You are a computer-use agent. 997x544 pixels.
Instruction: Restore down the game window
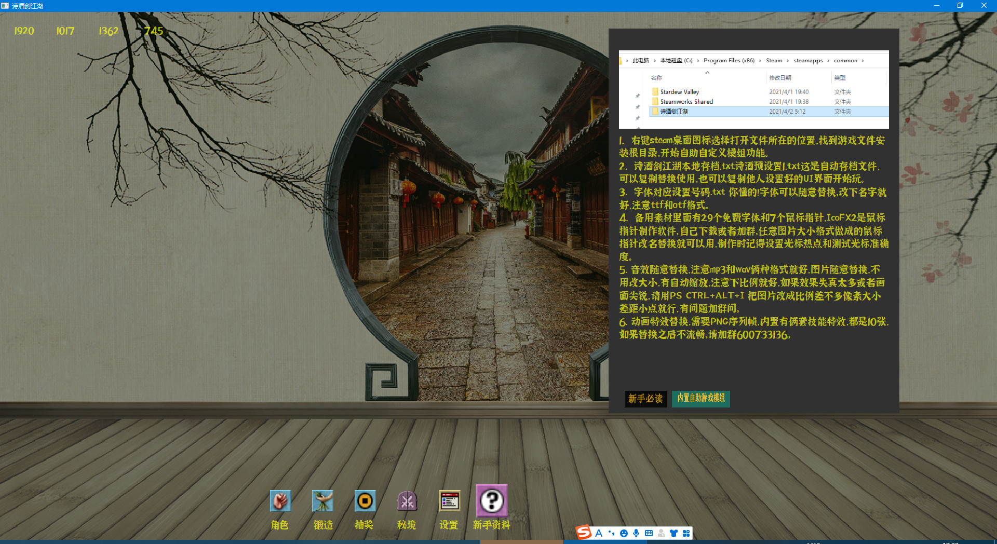(960, 6)
